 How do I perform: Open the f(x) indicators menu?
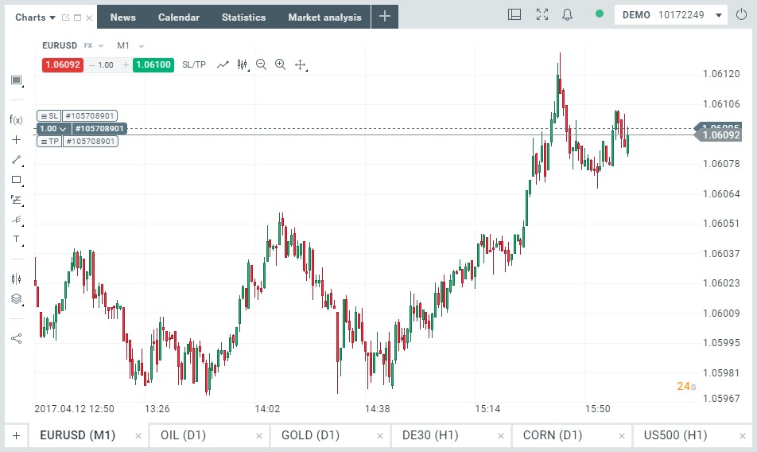[x=16, y=119]
